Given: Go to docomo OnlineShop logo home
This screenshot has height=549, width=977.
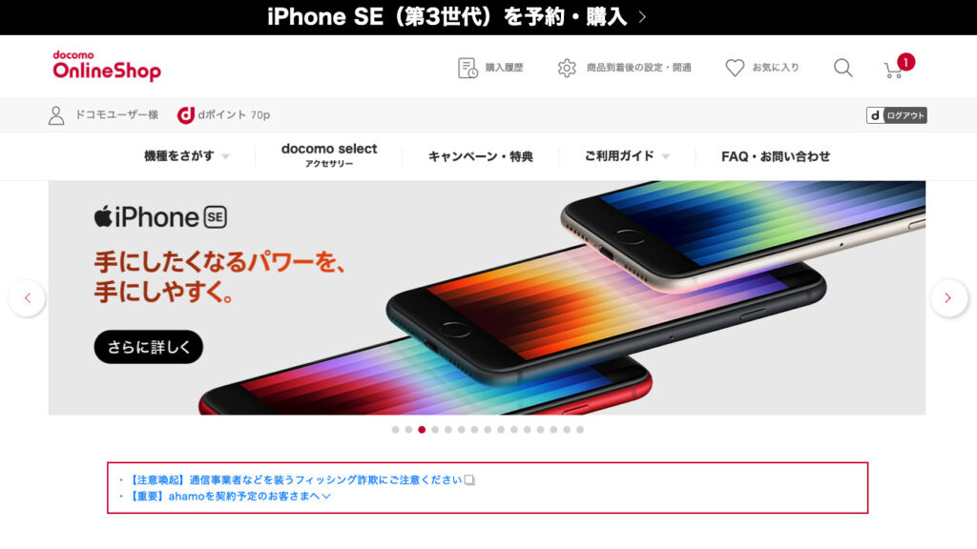Looking at the screenshot, I should click(107, 66).
